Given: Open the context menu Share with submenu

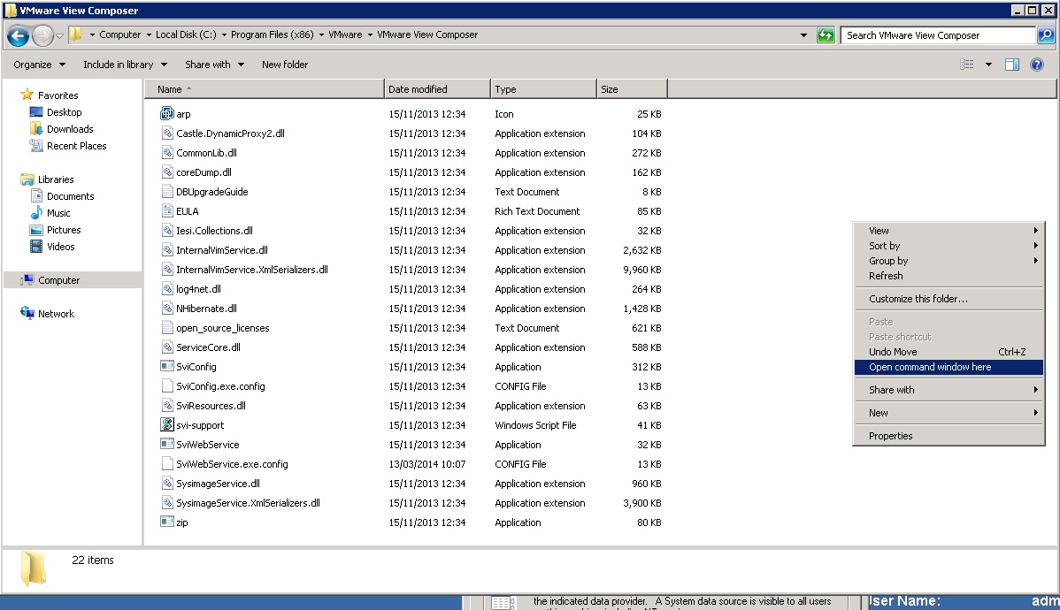Looking at the screenshot, I should [x=949, y=390].
